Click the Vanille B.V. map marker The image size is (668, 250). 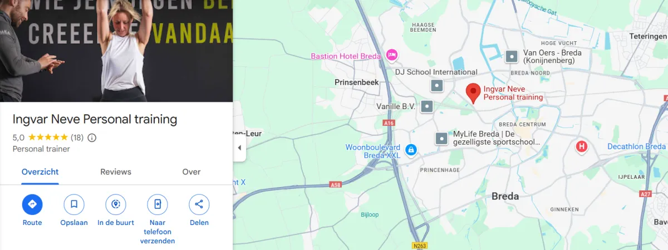tap(427, 106)
